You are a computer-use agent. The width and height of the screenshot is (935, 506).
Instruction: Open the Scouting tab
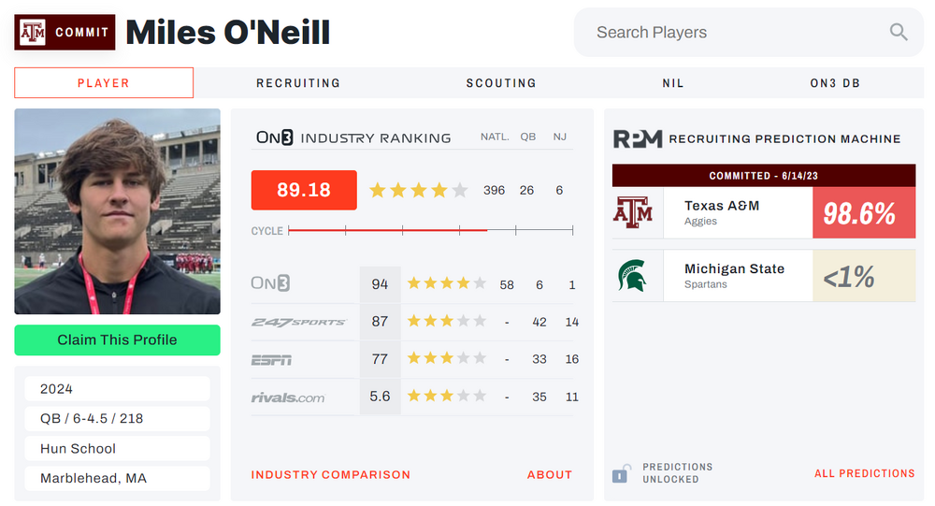[501, 83]
